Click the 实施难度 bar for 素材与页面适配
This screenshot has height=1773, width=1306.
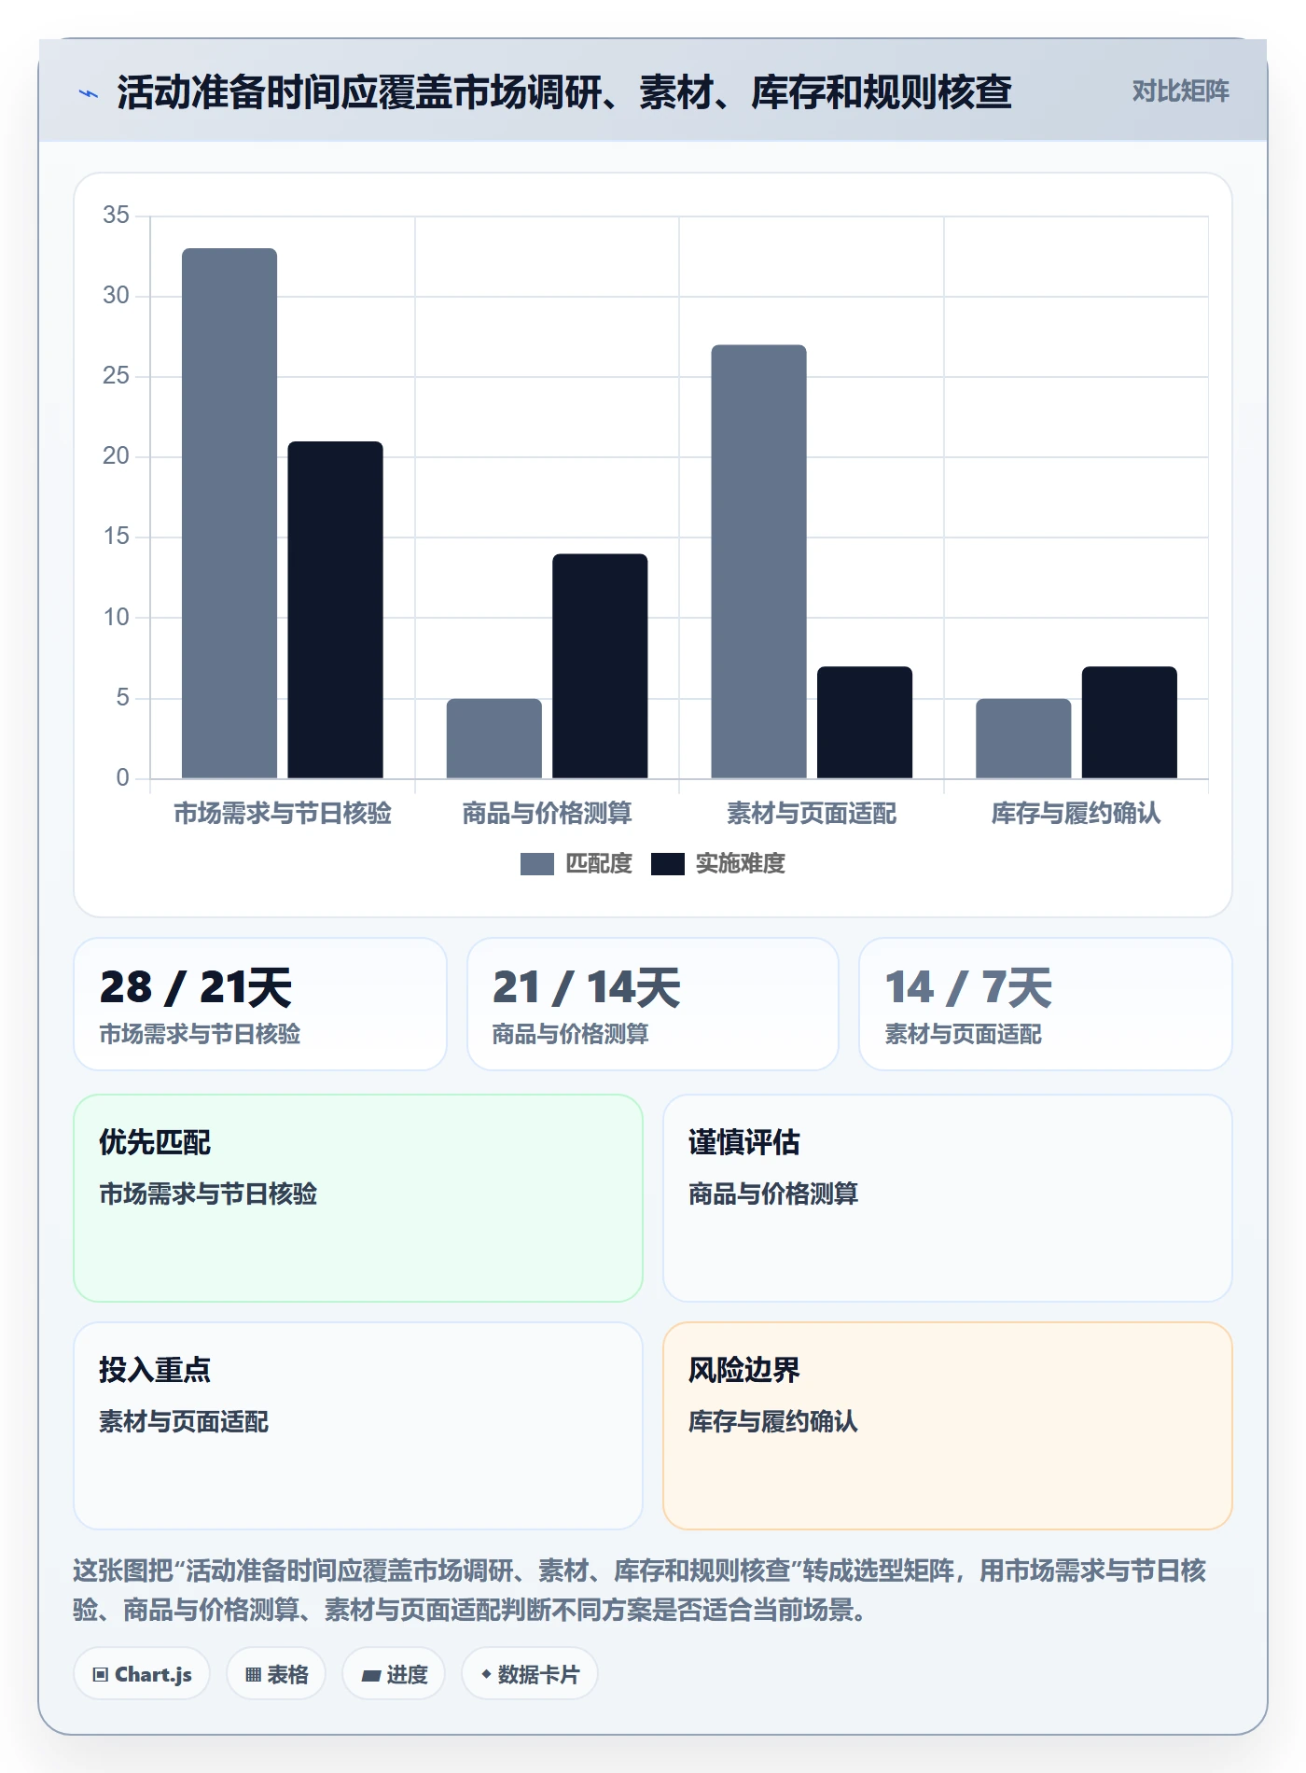pos(865,722)
